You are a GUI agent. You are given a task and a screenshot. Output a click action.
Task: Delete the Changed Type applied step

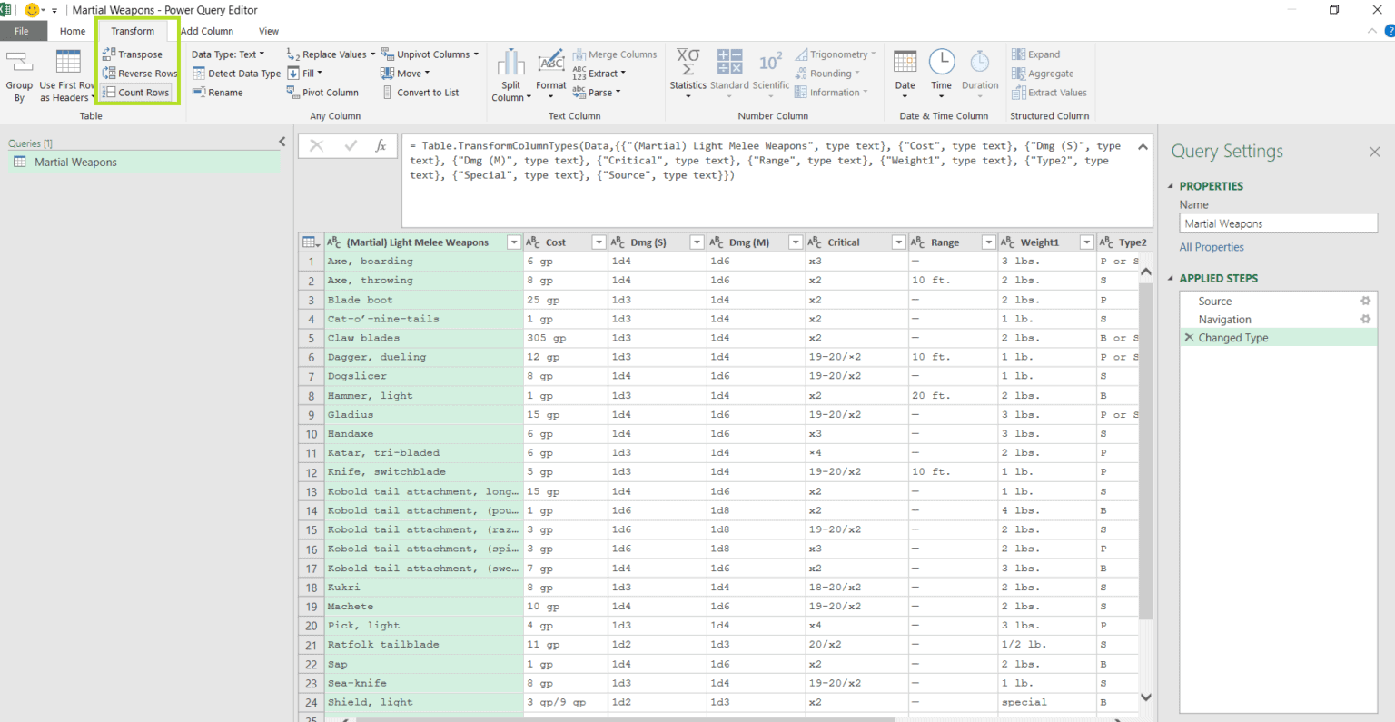(x=1190, y=337)
